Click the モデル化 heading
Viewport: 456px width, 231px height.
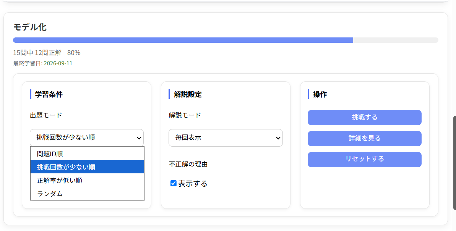30,27
